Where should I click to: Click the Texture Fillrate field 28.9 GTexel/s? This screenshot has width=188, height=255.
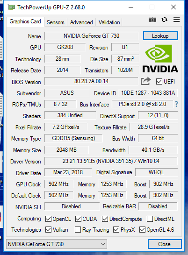pyautogui.click(x=153, y=127)
